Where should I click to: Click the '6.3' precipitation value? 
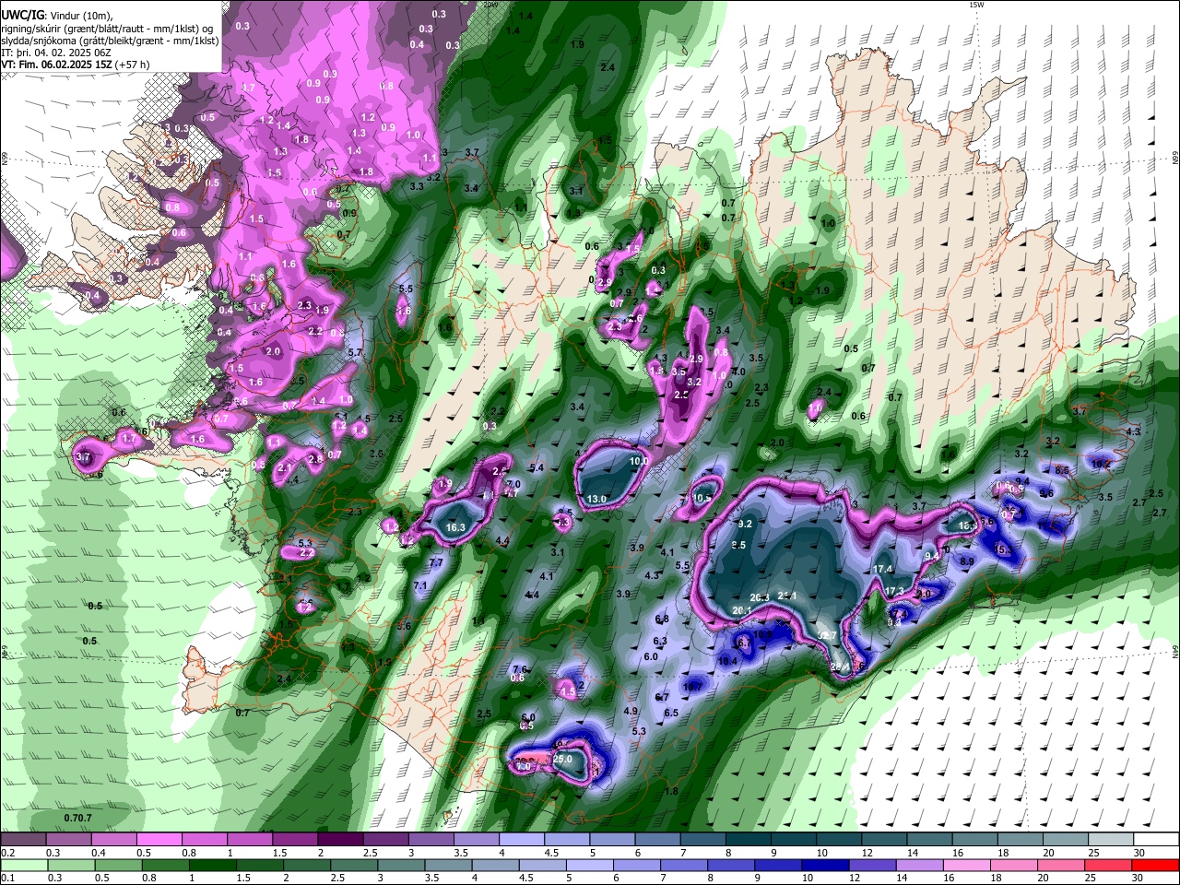tap(660, 641)
